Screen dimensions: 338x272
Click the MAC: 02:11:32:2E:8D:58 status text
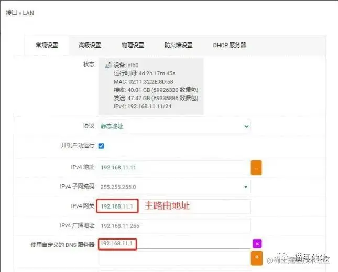click(x=144, y=82)
